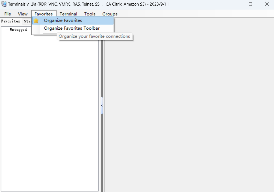Viewport: 274px width, 192px height.
Task: Minimize the Terminals window
Action: (x=234, y=4)
